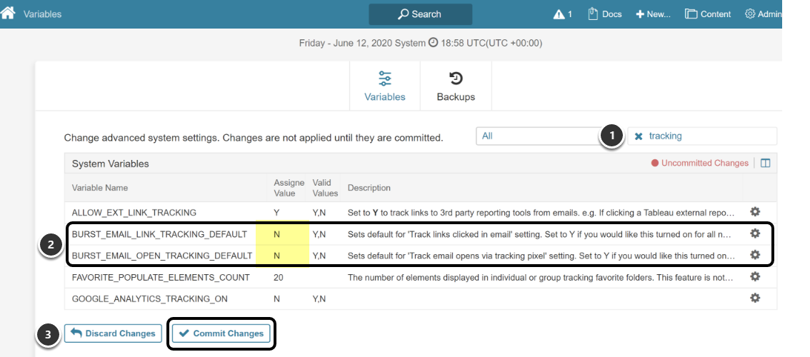Click the Home icon in top bar

pos(8,13)
